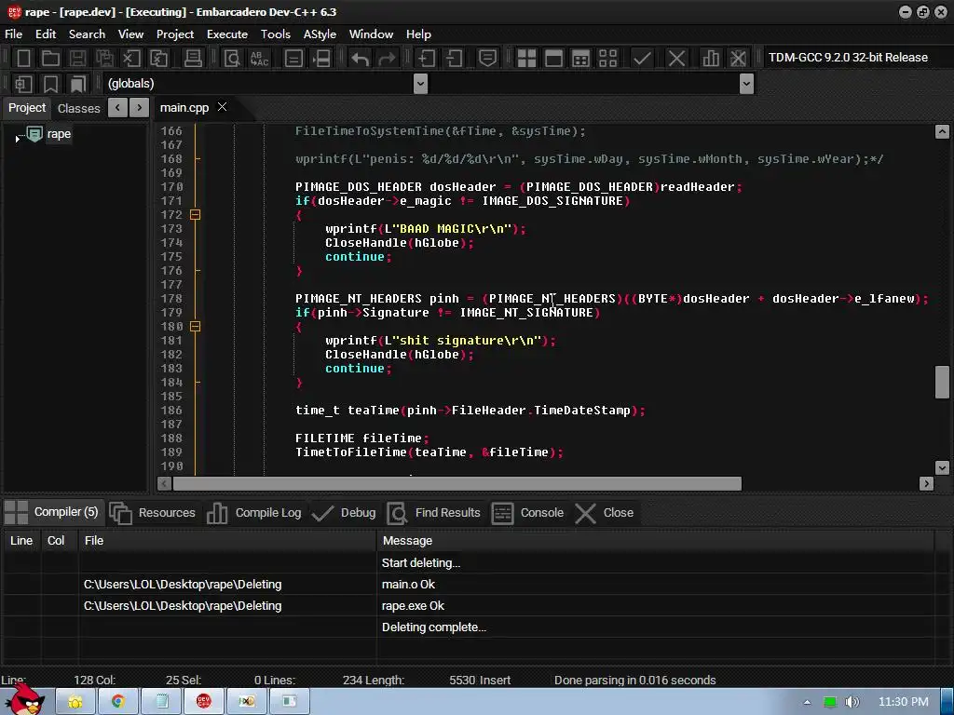The width and height of the screenshot is (954, 715).
Task: Click the Delete profiling information icon
Action: coord(738,58)
